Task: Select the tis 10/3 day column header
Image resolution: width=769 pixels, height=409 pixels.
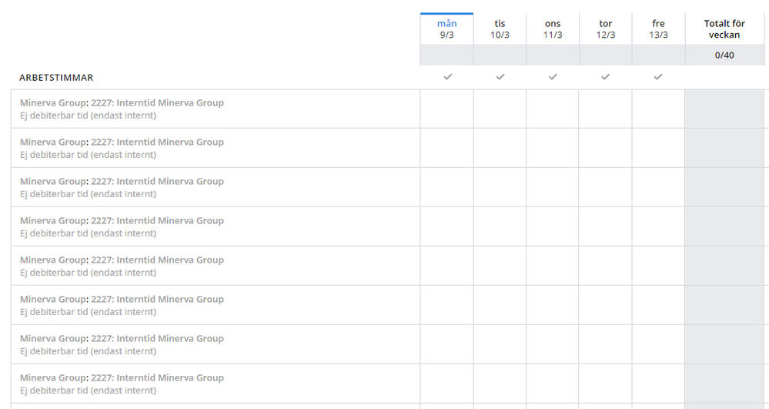Action: click(500, 29)
